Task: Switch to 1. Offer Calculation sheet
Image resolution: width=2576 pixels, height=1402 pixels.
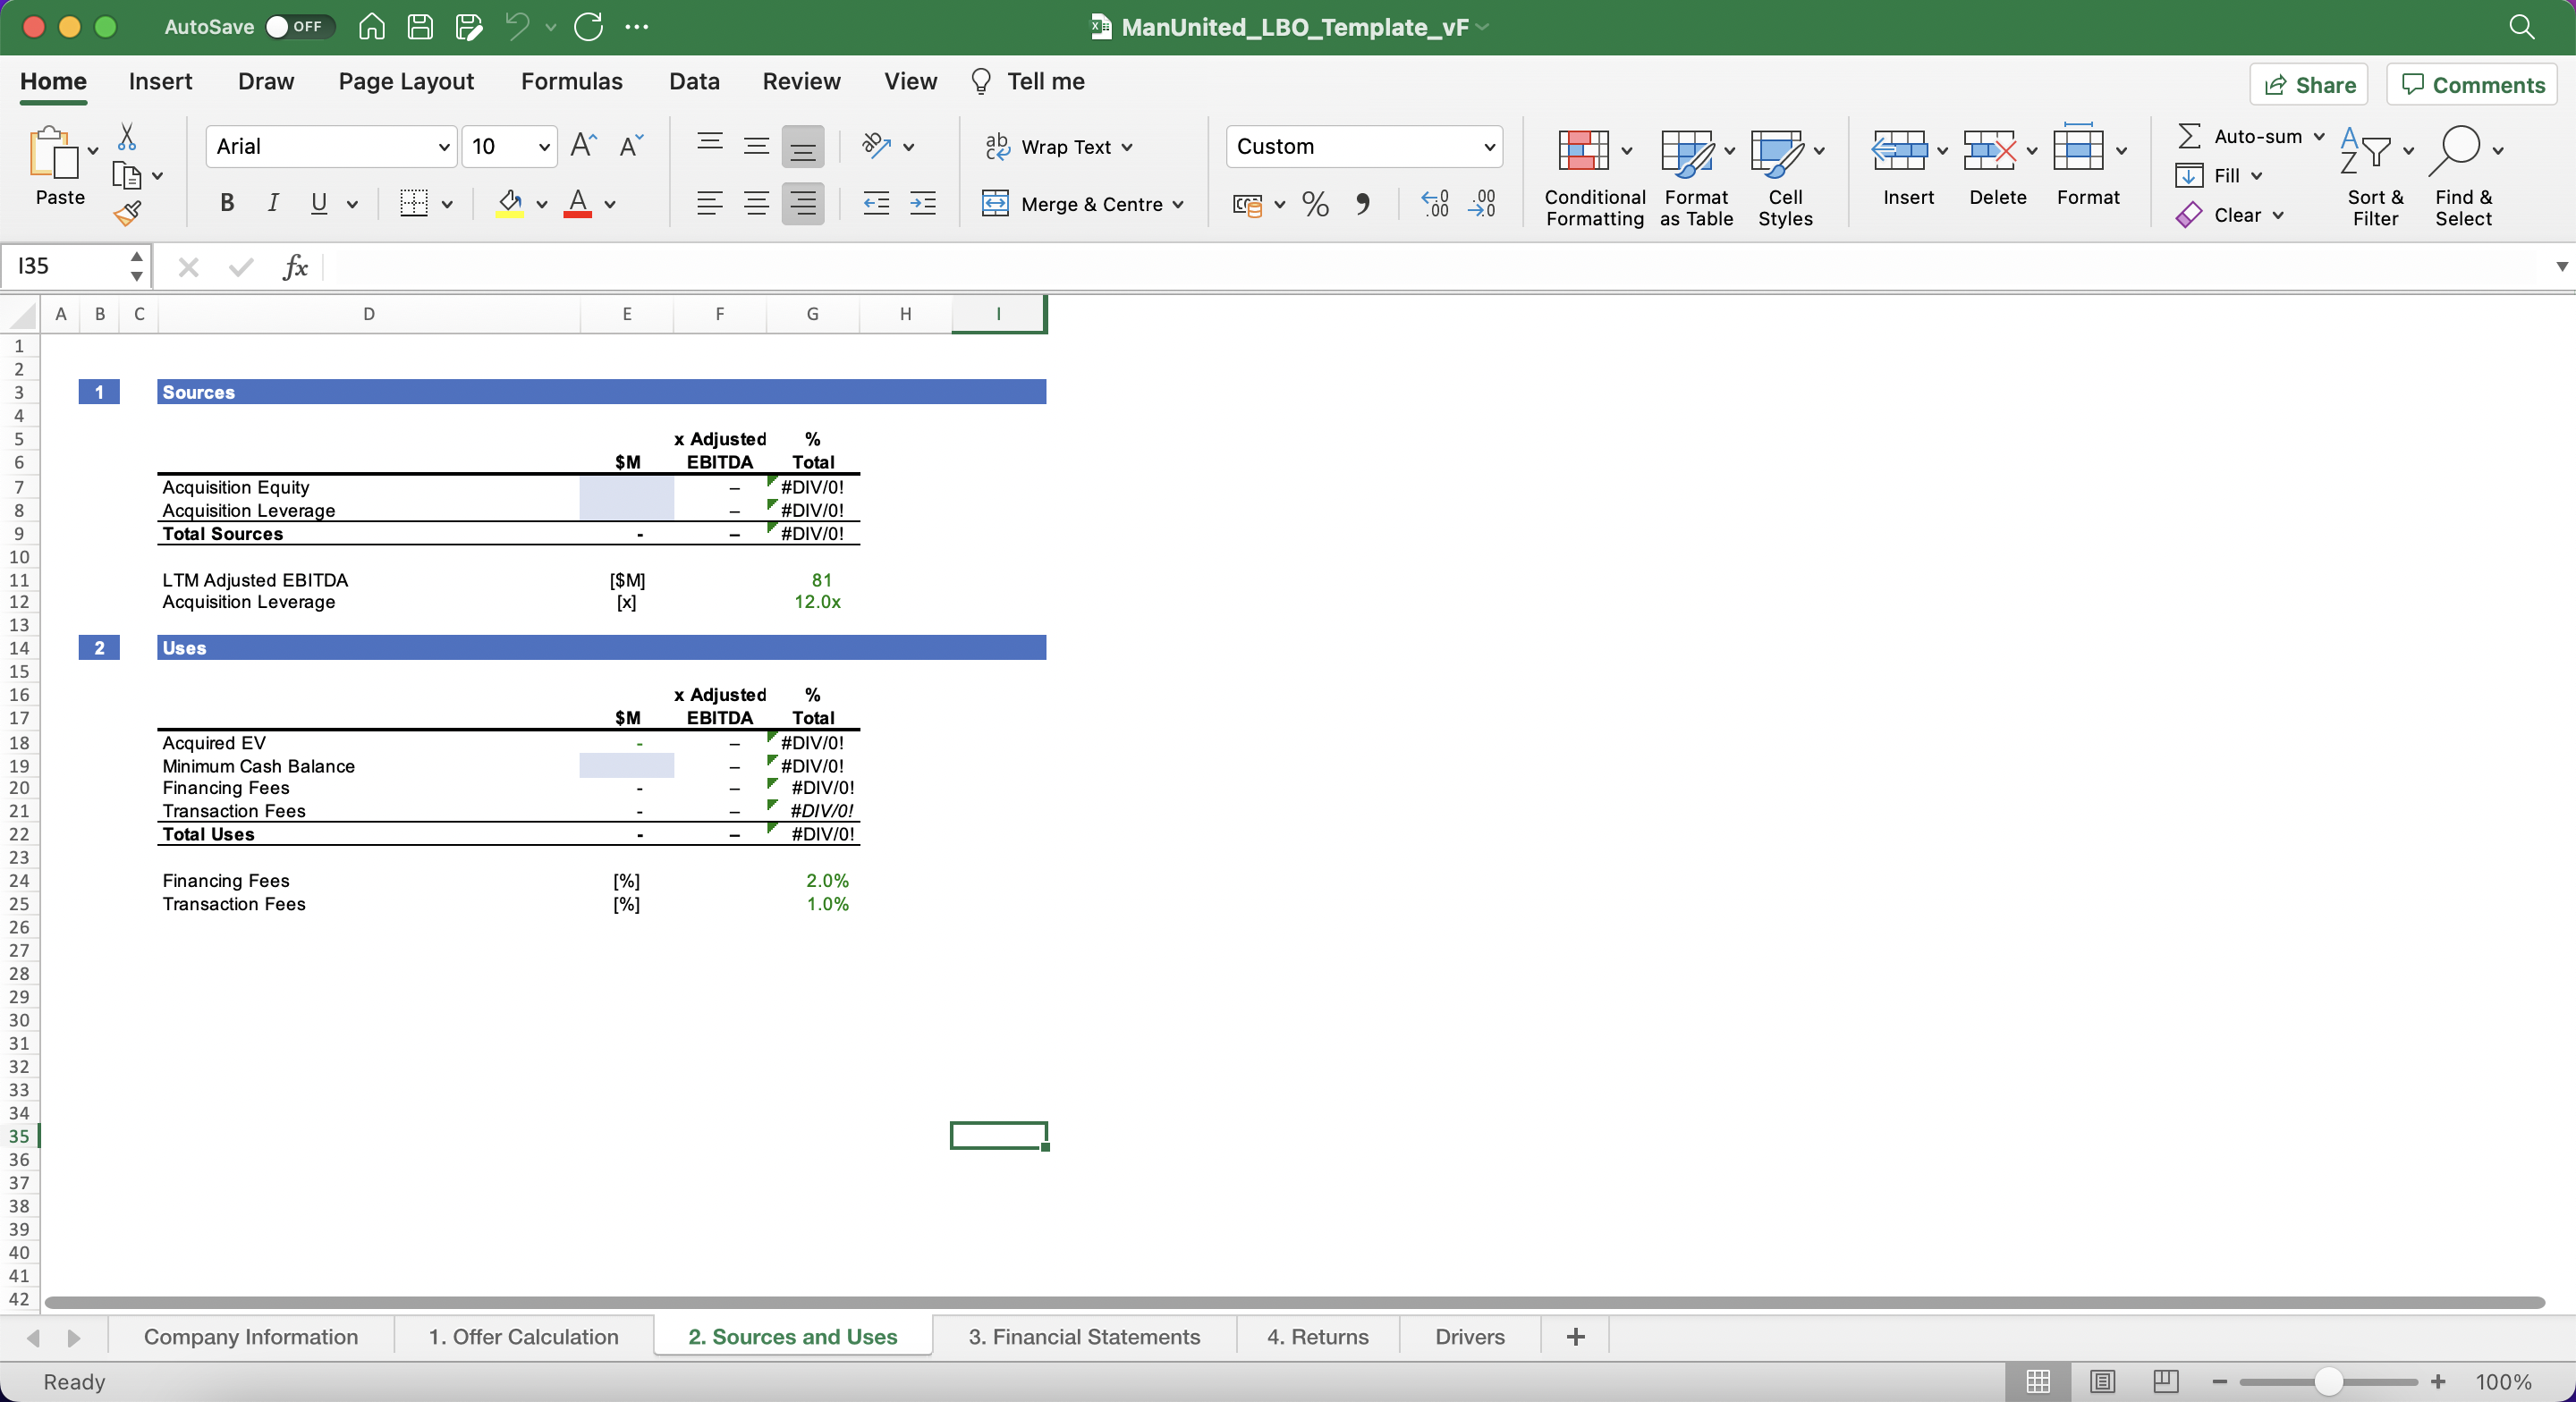Action: pos(524,1337)
